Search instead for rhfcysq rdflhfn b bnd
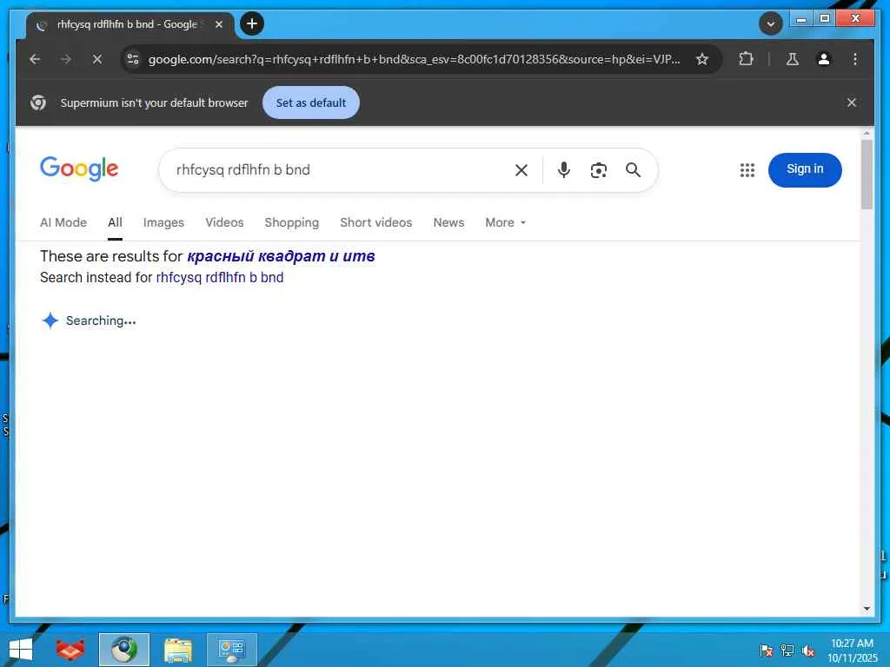This screenshot has width=890, height=667. (220, 277)
